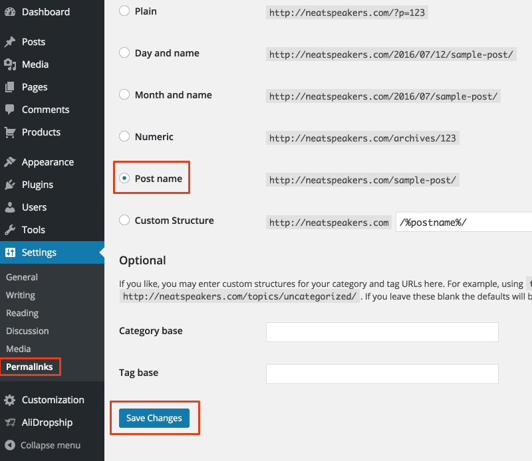Click the Plugins plug icon

tap(10, 185)
